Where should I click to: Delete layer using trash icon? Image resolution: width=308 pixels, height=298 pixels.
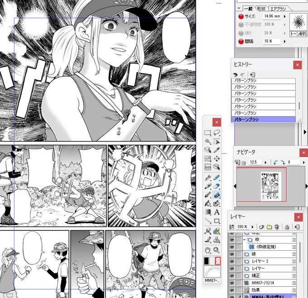277,227
